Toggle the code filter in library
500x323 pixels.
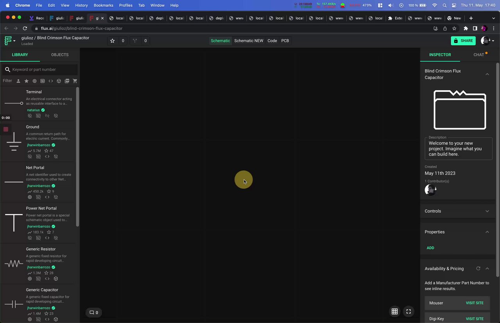point(51,81)
